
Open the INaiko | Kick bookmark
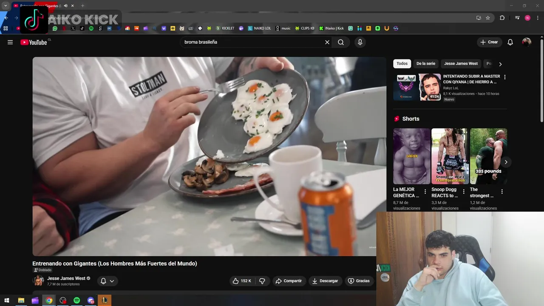(x=331, y=28)
